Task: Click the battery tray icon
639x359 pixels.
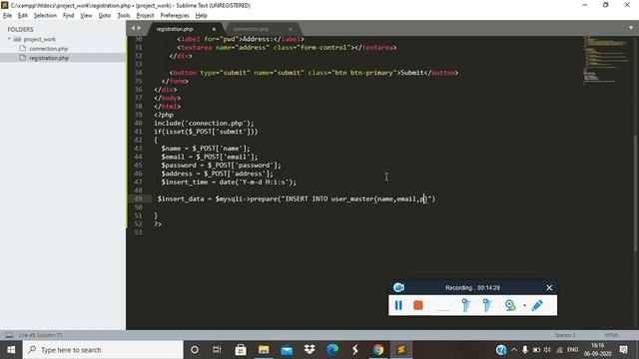Action: point(536,350)
